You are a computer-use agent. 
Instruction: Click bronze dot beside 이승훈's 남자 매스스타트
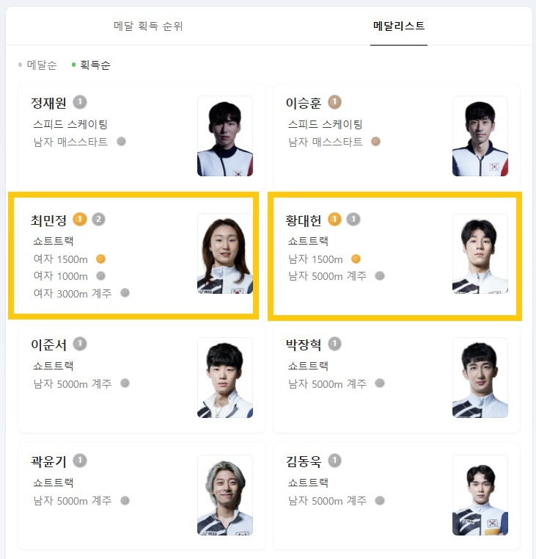click(375, 142)
